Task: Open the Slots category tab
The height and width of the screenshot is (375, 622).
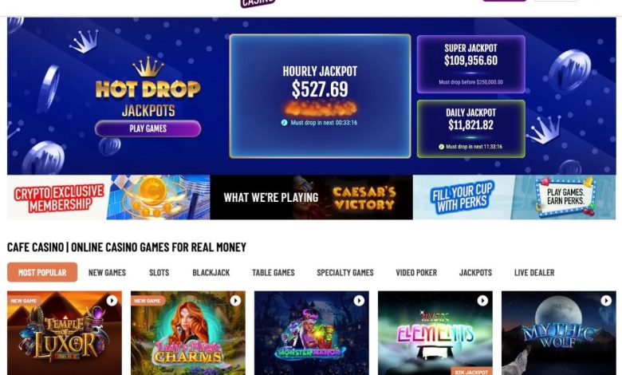Action: (x=159, y=273)
